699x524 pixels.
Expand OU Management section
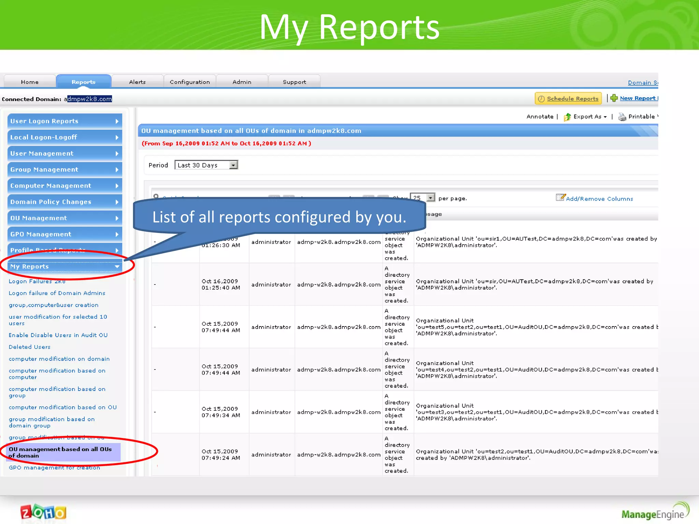tap(65, 218)
